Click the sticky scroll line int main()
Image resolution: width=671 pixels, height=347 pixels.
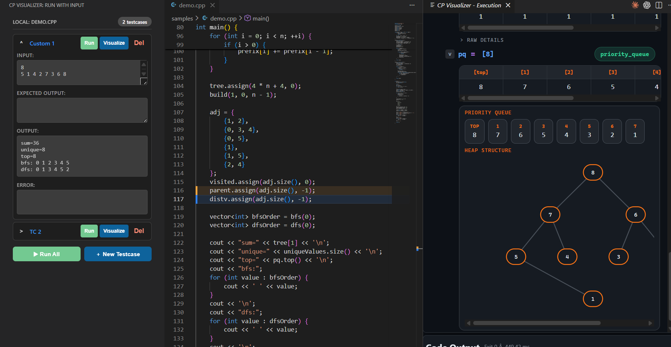(216, 27)
